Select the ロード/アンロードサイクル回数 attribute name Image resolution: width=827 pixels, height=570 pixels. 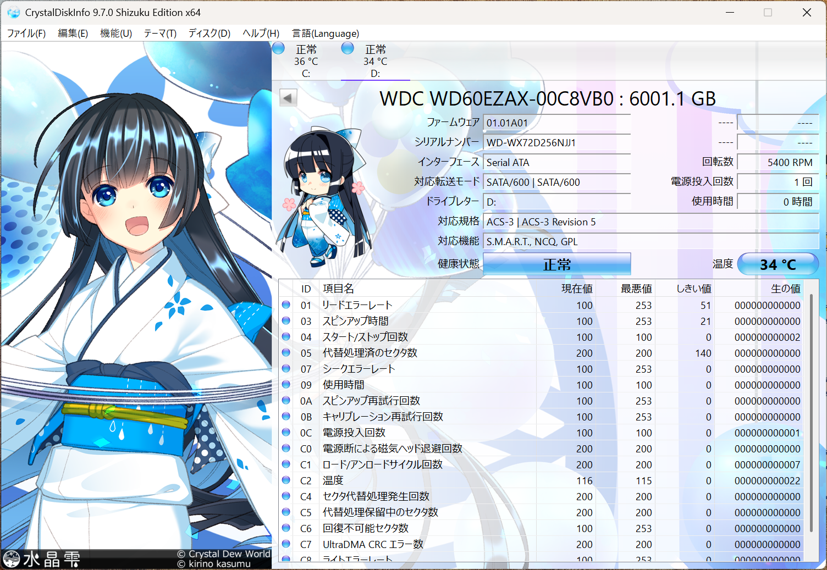click(x=382, y=464)
